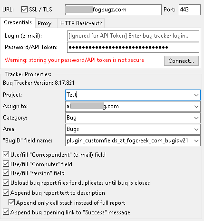The image size is (204, 221).
Task: Click the Connect... button
Action: click(x=181, y=60)
